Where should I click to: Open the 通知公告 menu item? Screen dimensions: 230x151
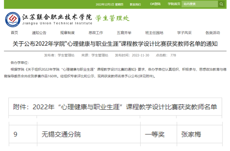39,33
